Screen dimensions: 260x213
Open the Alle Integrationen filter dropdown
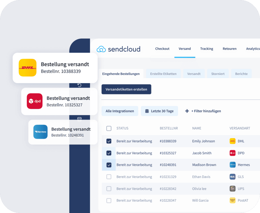click(120, 111)
